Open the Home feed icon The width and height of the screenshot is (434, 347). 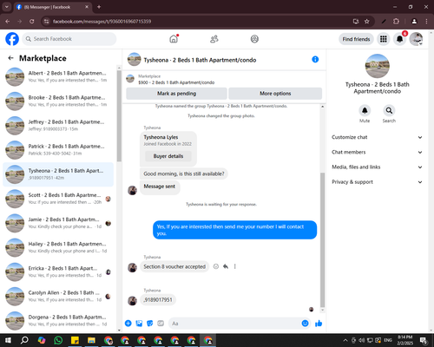click(174, 39)
